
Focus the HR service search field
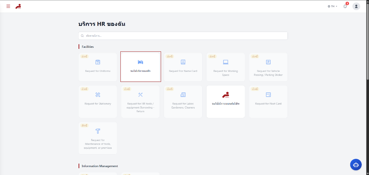click(x=183, y=36)
